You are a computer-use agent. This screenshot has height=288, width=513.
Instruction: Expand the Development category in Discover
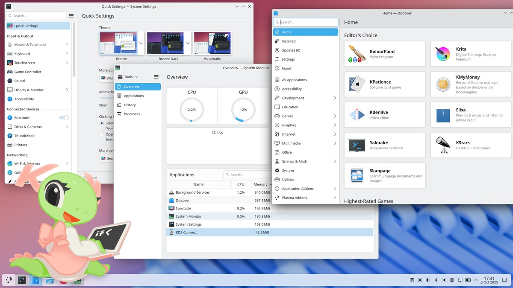tap(305, 98)
